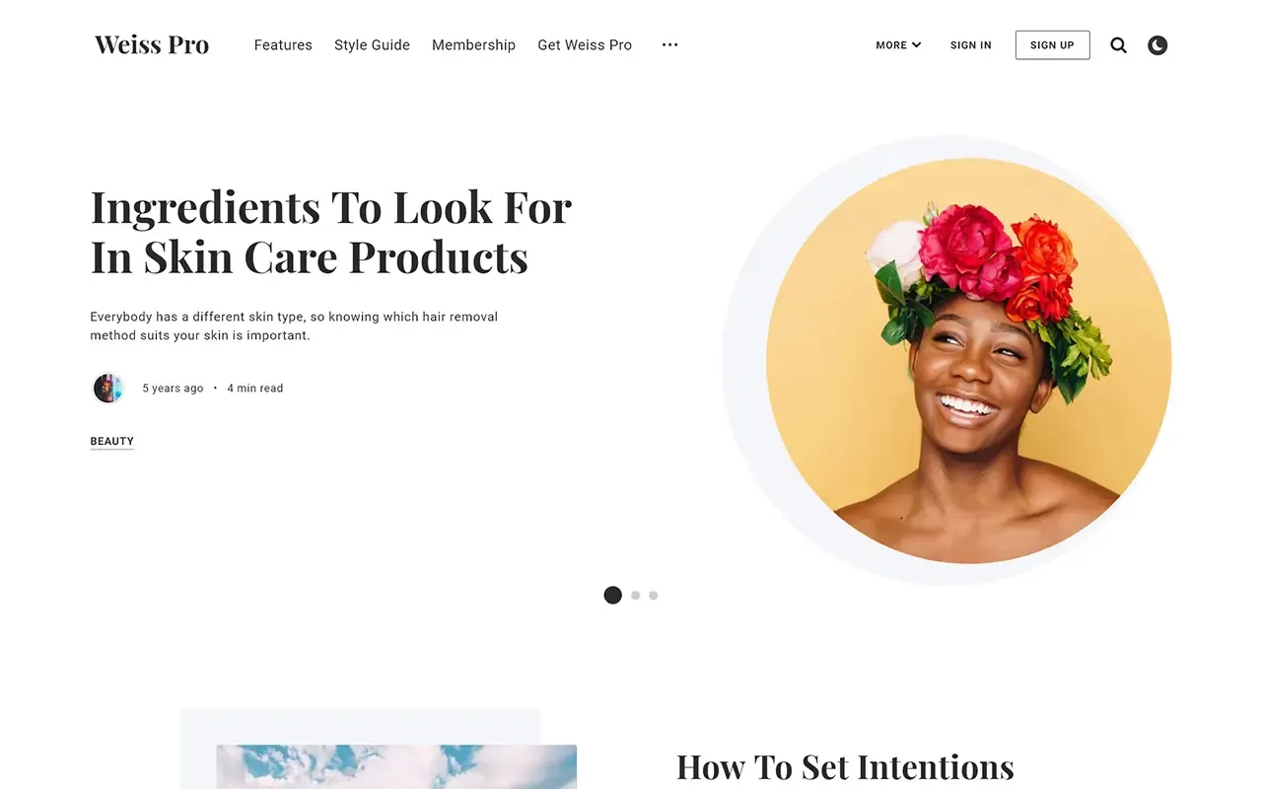Open the How To Set Intentions article
The width and height of the screenshot is (1262, 789).
tap(845, 767)
